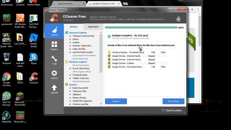
Task: Select the Windows Explorer - Thumbnail Cache row
Action: coord(137,52)
